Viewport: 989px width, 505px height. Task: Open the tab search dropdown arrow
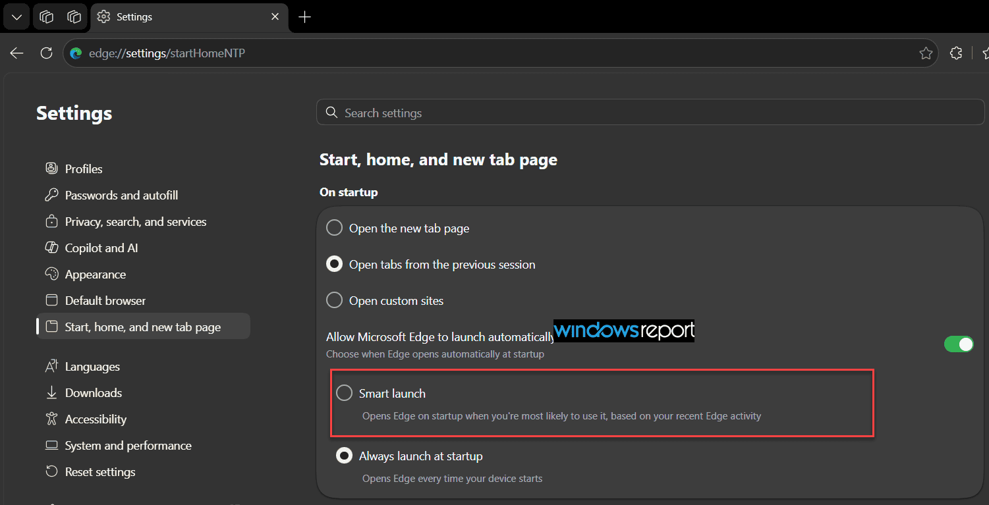pyautogui.click(x=16, y=17)
